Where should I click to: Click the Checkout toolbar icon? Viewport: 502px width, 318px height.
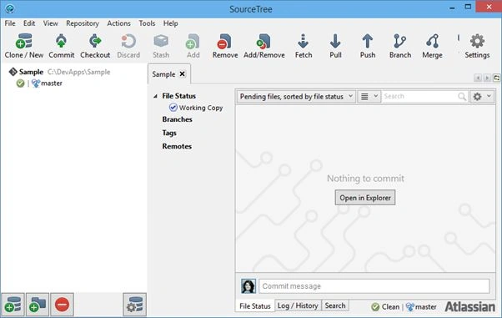(x=95, y=41)
